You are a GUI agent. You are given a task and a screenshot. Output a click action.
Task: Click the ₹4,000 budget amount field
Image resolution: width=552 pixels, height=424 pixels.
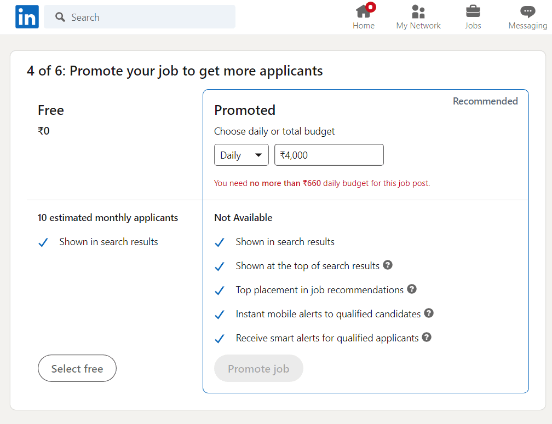click(x=329, y=155)
